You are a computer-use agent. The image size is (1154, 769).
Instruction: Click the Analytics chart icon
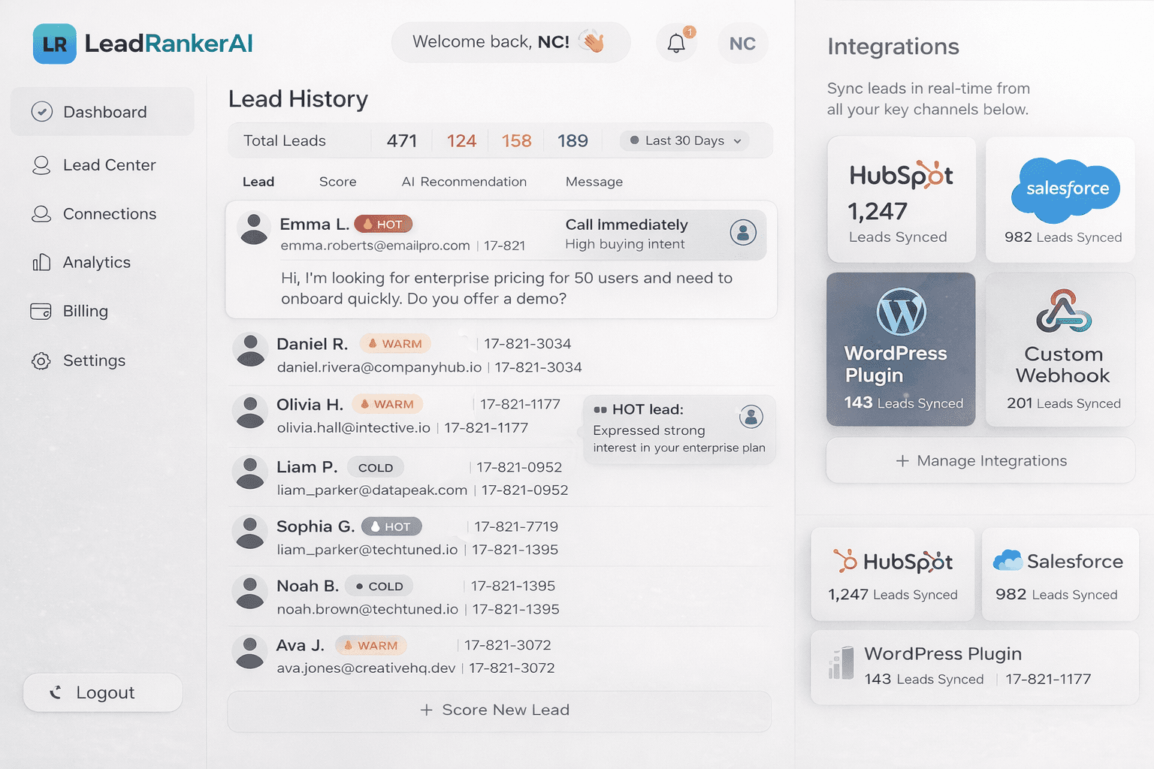(41, 262)
